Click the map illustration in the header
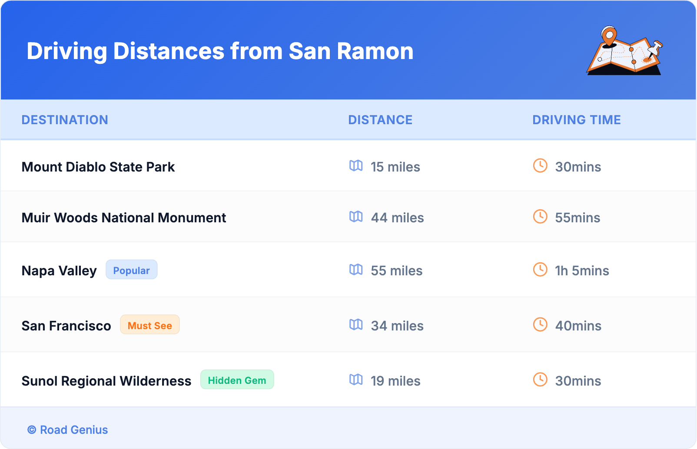The image size is (697, 449). coord(624,51)
